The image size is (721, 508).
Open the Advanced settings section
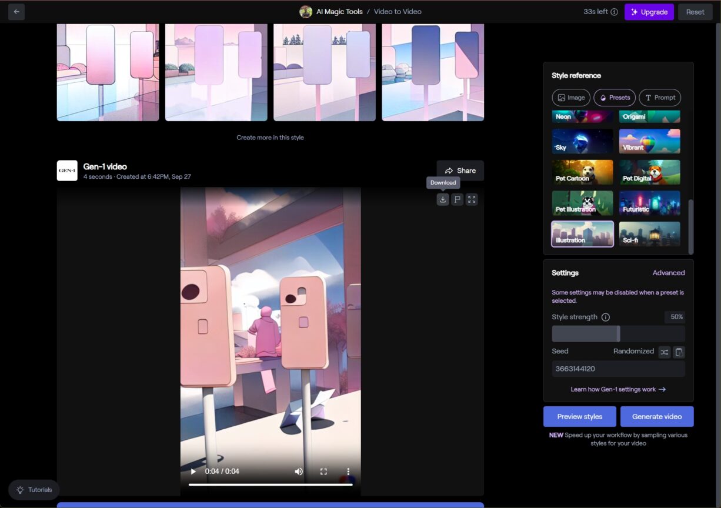point(669,272)
